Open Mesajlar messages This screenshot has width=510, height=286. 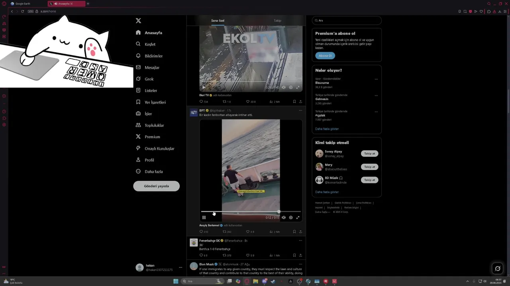(147, 68)
